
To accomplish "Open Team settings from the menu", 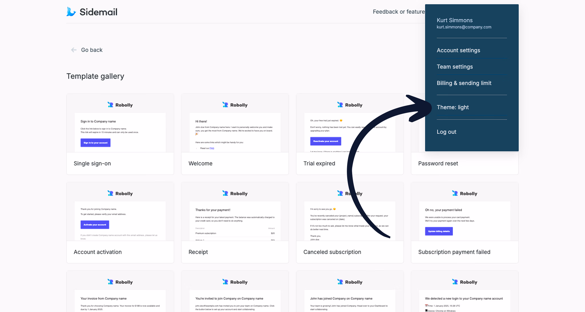I will click(455, 67).
